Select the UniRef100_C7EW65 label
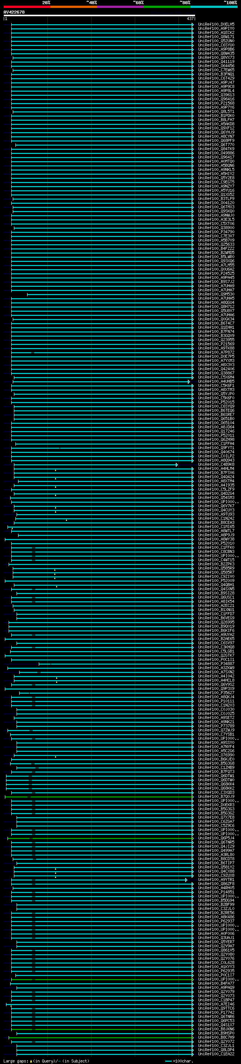Viewport: 241px width, 1064px height. (x=216, y=70)
